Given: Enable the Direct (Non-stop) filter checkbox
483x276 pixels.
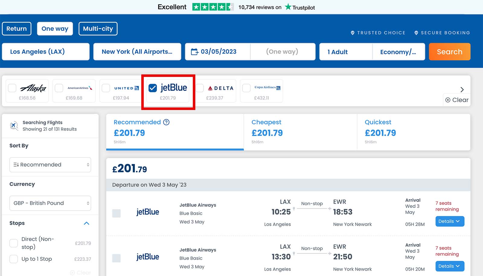Looking at the screenshot, I should click(x=14, y=243).
